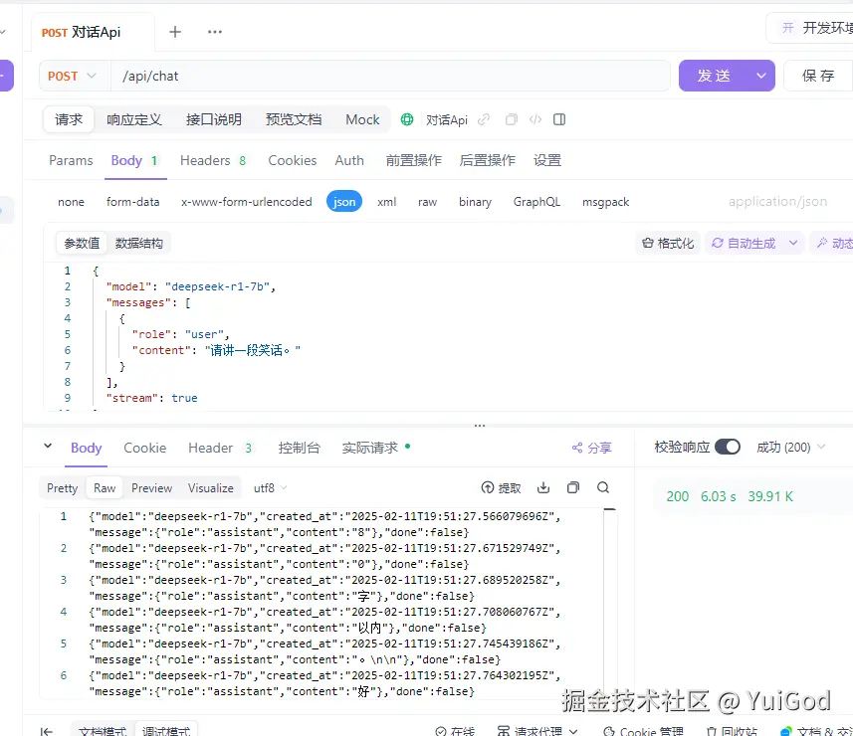Open the 控制台 console tab
The width and height of the screenshot is (853, 736).
pos(299,448)
